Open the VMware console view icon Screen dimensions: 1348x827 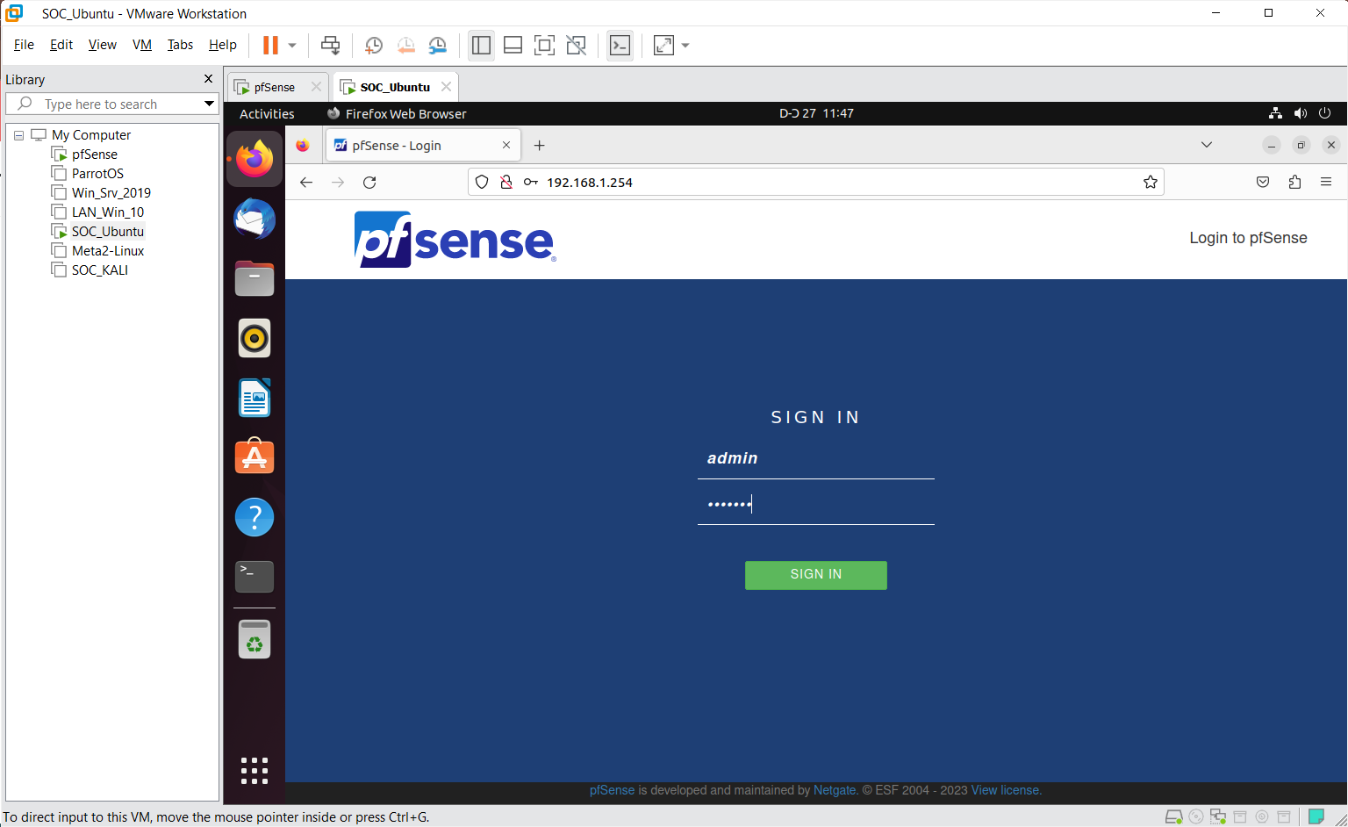(620, 46)
